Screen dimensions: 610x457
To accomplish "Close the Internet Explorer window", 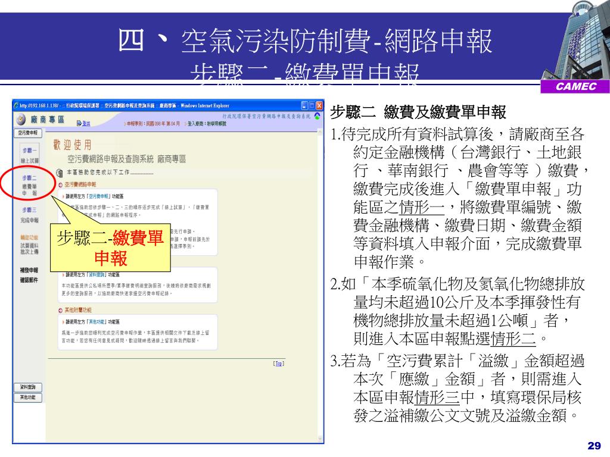I will (x=319, y=105).
